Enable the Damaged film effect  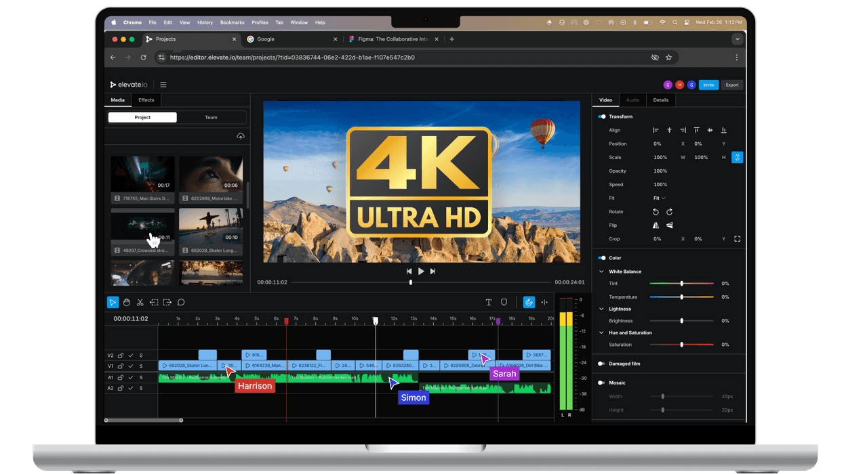pyautogui.click(x=602, y=364)
